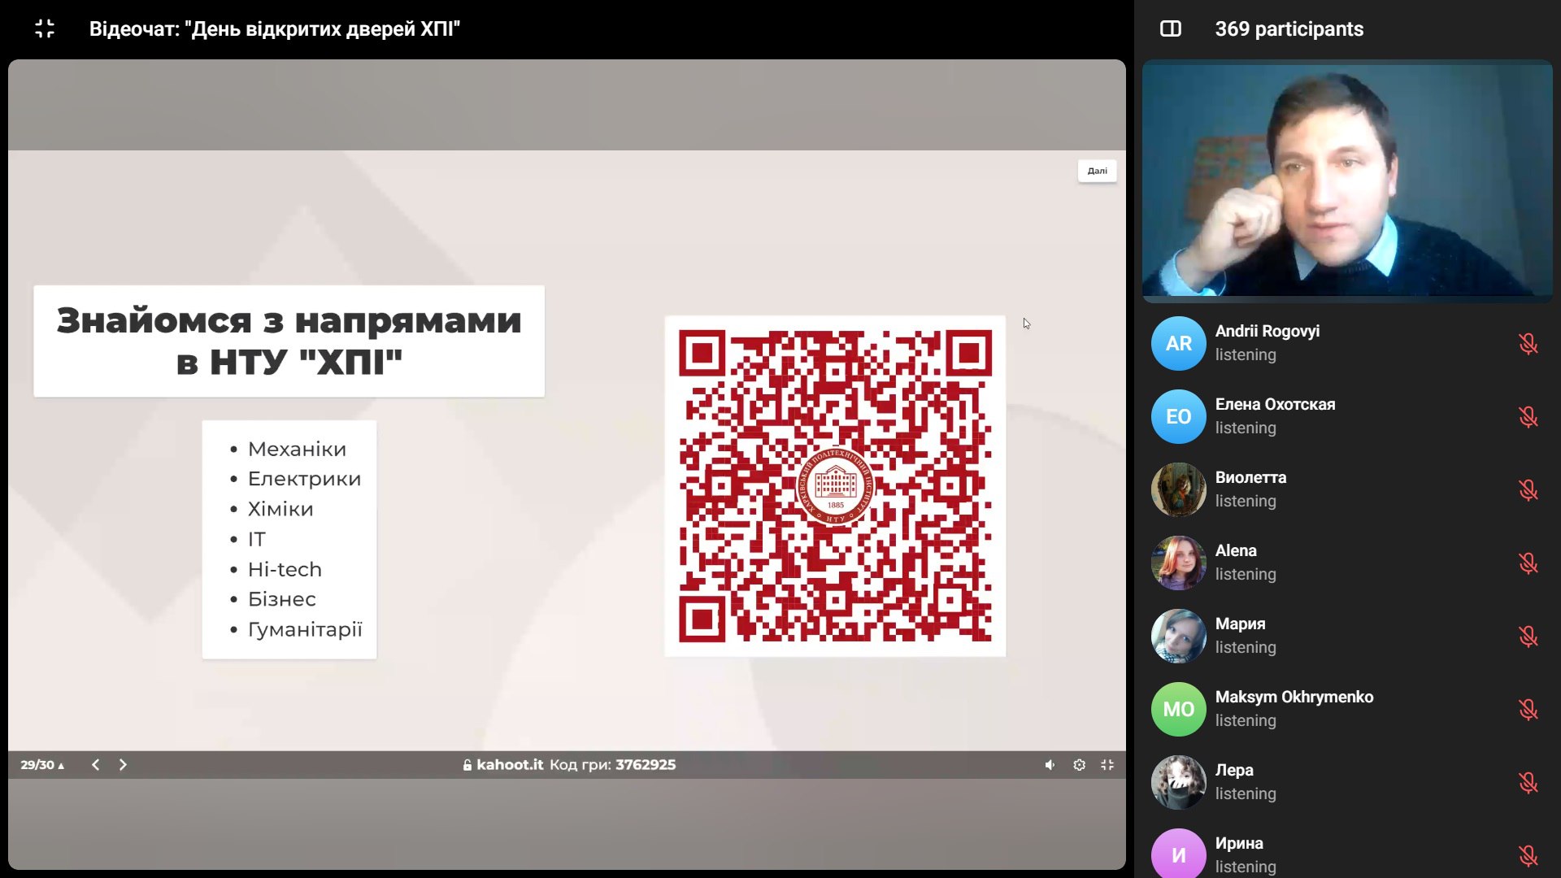The image size is (1561, 878).
Task: Select participant Ирина
Action: click(1347, 850)
